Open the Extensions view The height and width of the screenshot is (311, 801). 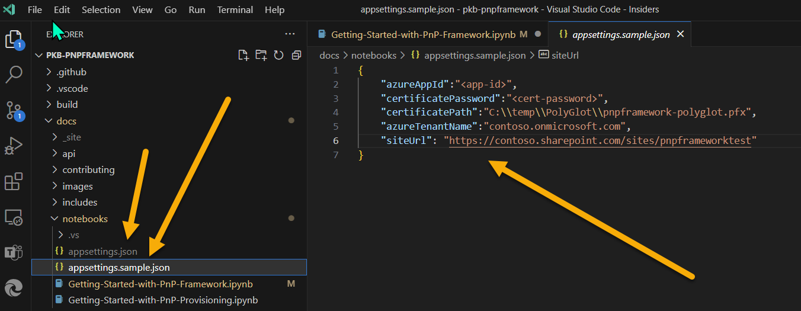pos(13,181)
